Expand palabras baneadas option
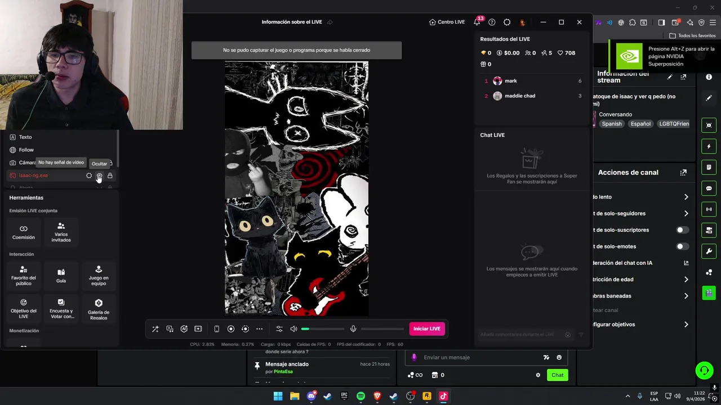The image size is (721, 405). tap(686, 296)
